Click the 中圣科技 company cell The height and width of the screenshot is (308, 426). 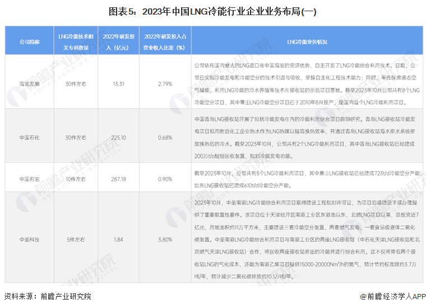pyautogui.click(x=29, y=240)
